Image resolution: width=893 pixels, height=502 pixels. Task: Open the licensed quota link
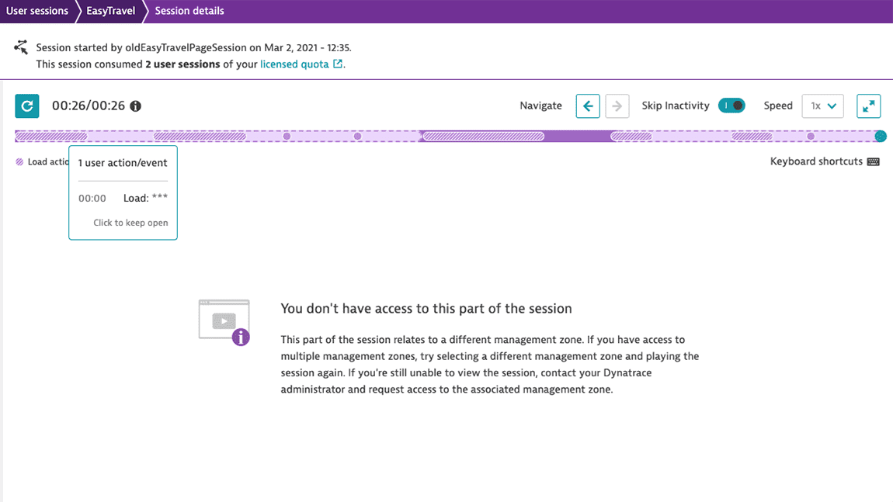(x=294, y=64)
